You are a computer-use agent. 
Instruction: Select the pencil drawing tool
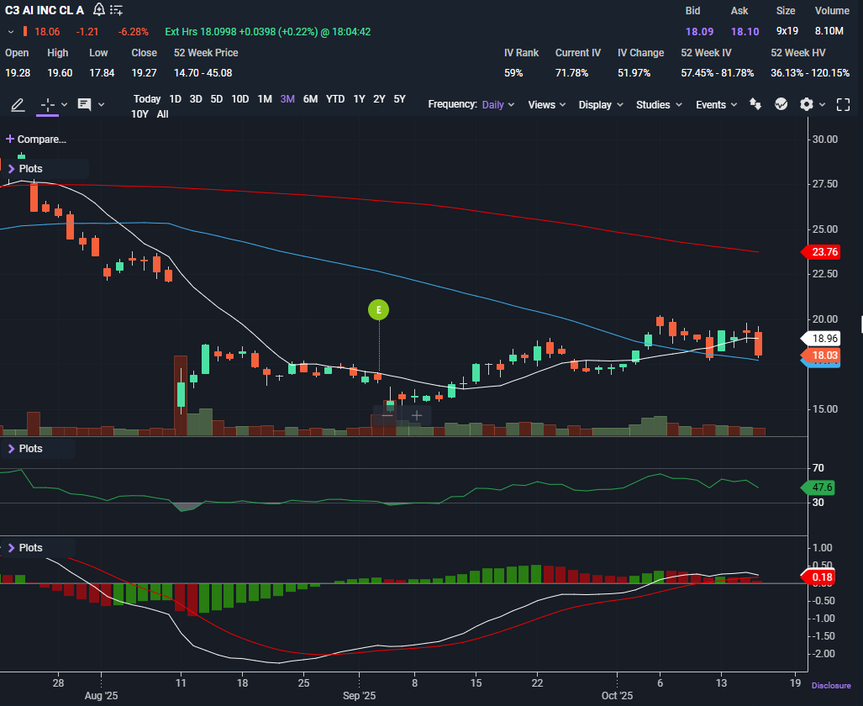18,104
